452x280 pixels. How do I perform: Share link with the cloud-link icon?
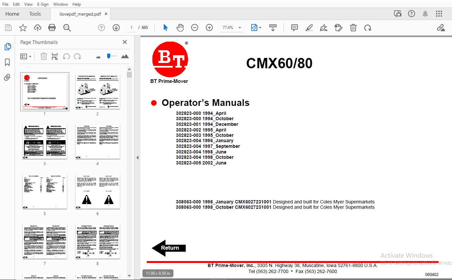pyautogui.click(x=441, y=28)
